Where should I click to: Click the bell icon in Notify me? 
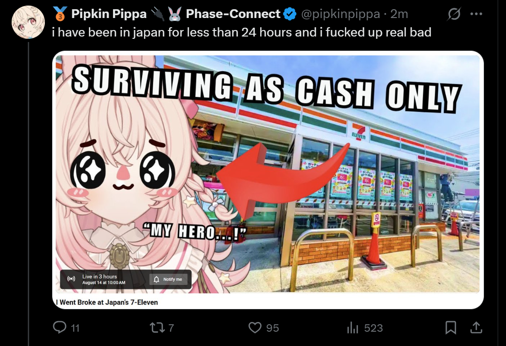click(156, 279)
